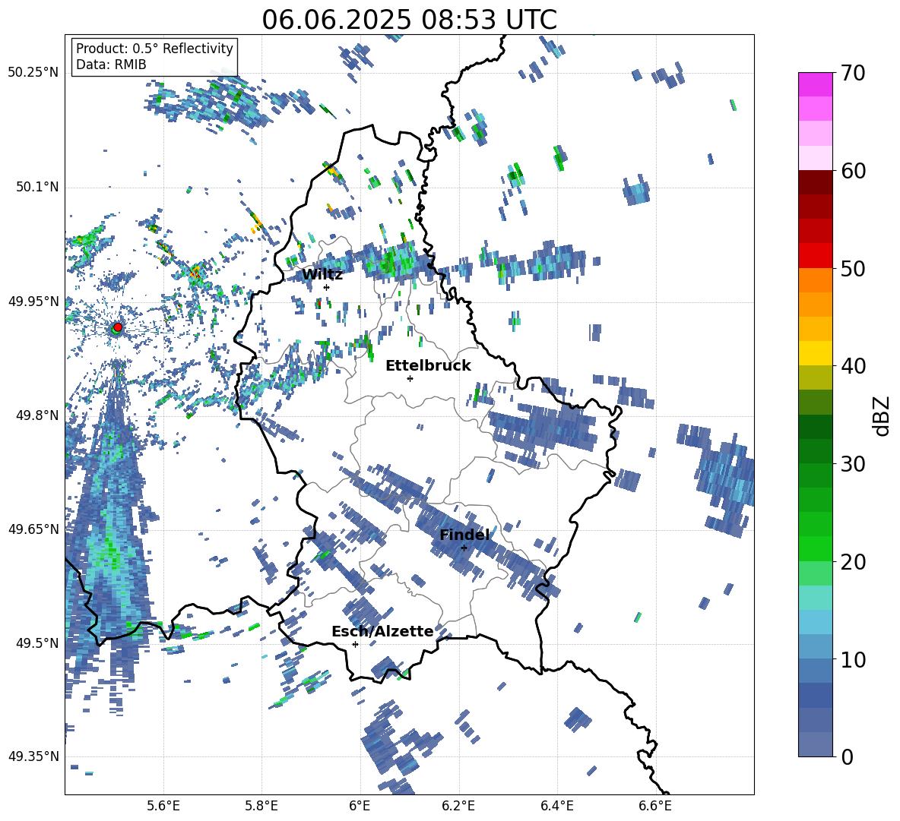Click the 6°E longitude label
Image resolution: width=900 pixels, height=821 pixels.
pyautogui.click(x=360, y=806)
